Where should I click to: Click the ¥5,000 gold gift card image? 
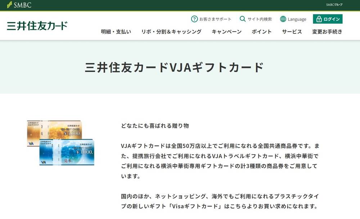(x=54, y=130)
